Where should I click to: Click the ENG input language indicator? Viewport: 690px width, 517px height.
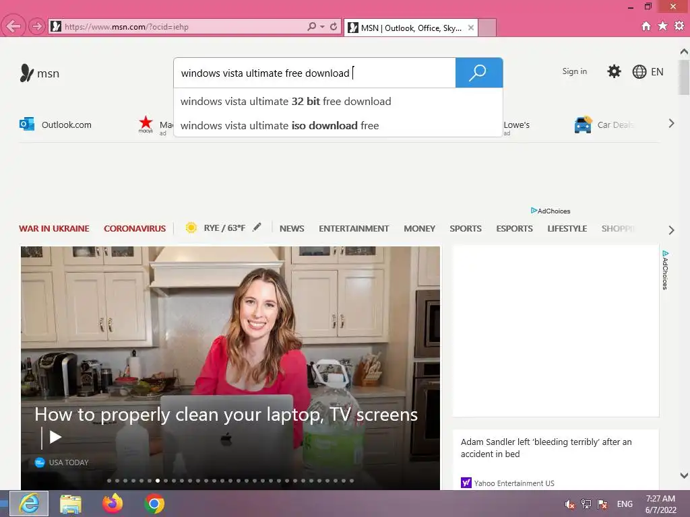(625, 504)
